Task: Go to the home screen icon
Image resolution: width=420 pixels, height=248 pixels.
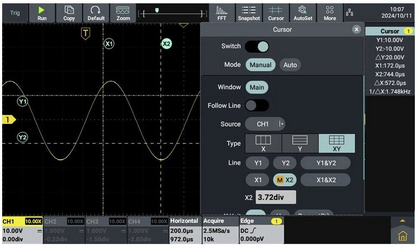Action: coord(402,236)
